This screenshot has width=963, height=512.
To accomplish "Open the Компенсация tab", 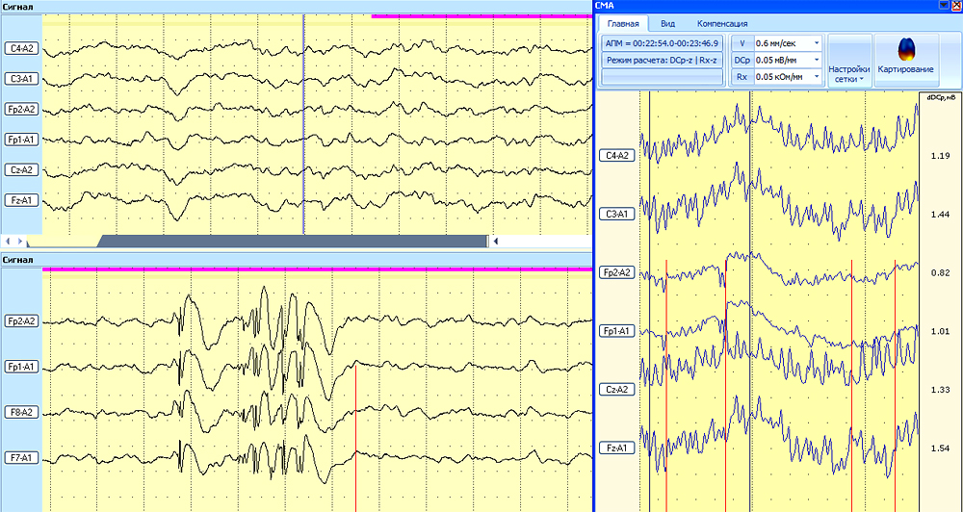I will tap(722, 23).
